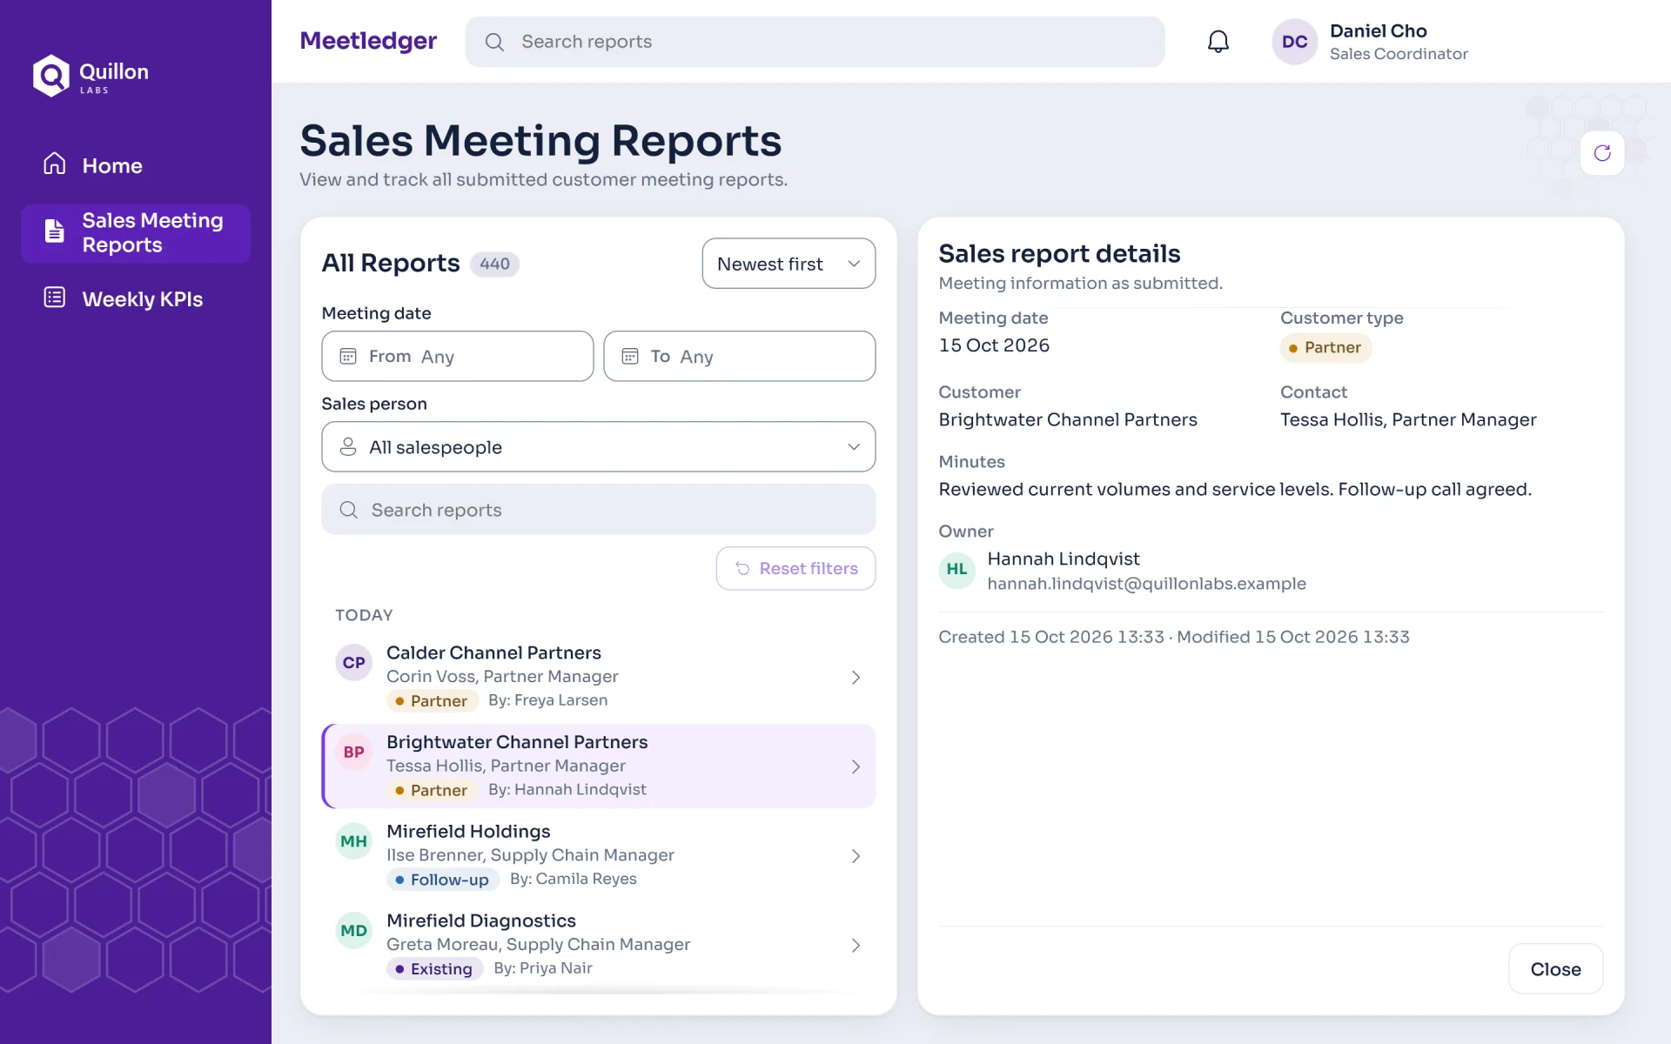1671x1044 pixels.
Task: Click the From date field
Action: 458,356
